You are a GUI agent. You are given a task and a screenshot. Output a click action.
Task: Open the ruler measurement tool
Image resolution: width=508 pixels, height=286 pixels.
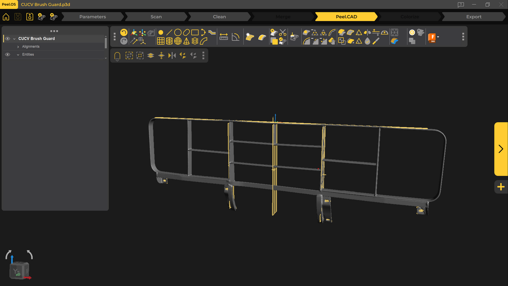point(224,37)
